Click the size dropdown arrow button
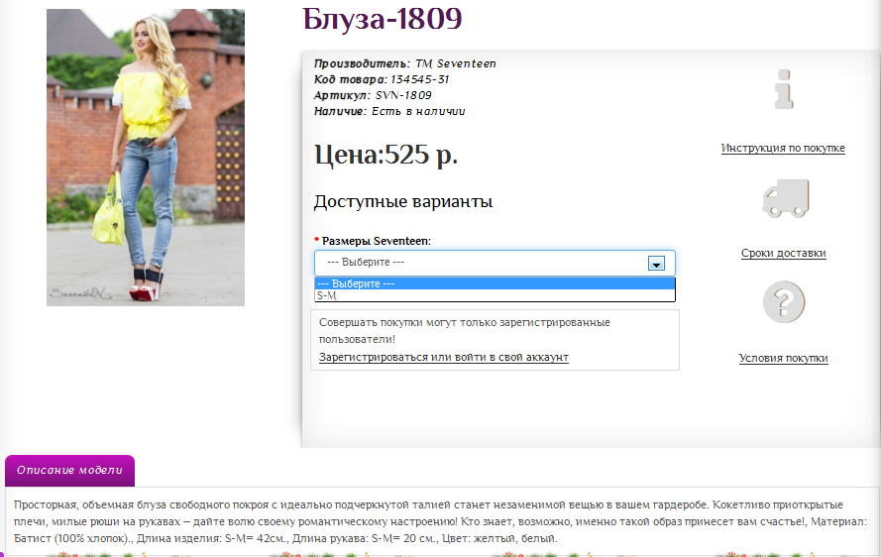 tap(655, 264)
